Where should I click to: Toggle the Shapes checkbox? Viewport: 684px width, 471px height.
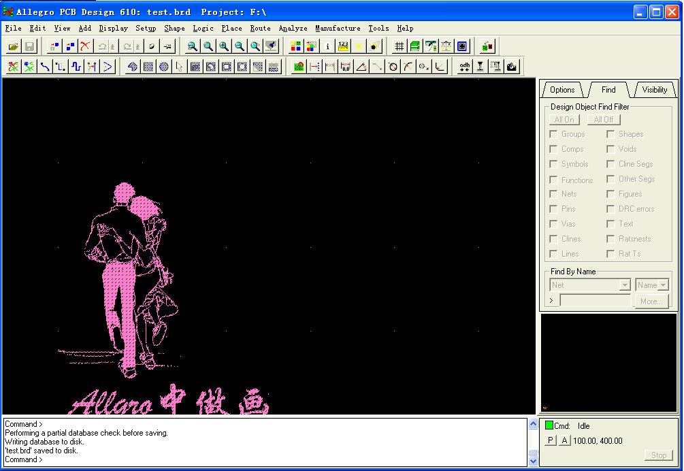click(610, 134)
